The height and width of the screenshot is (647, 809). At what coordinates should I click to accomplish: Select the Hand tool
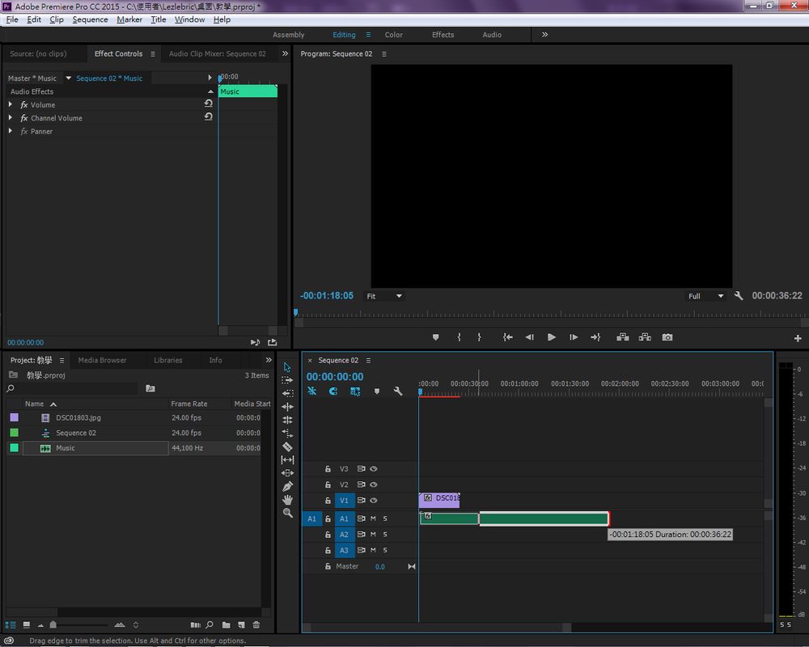(x=287, y=500)
